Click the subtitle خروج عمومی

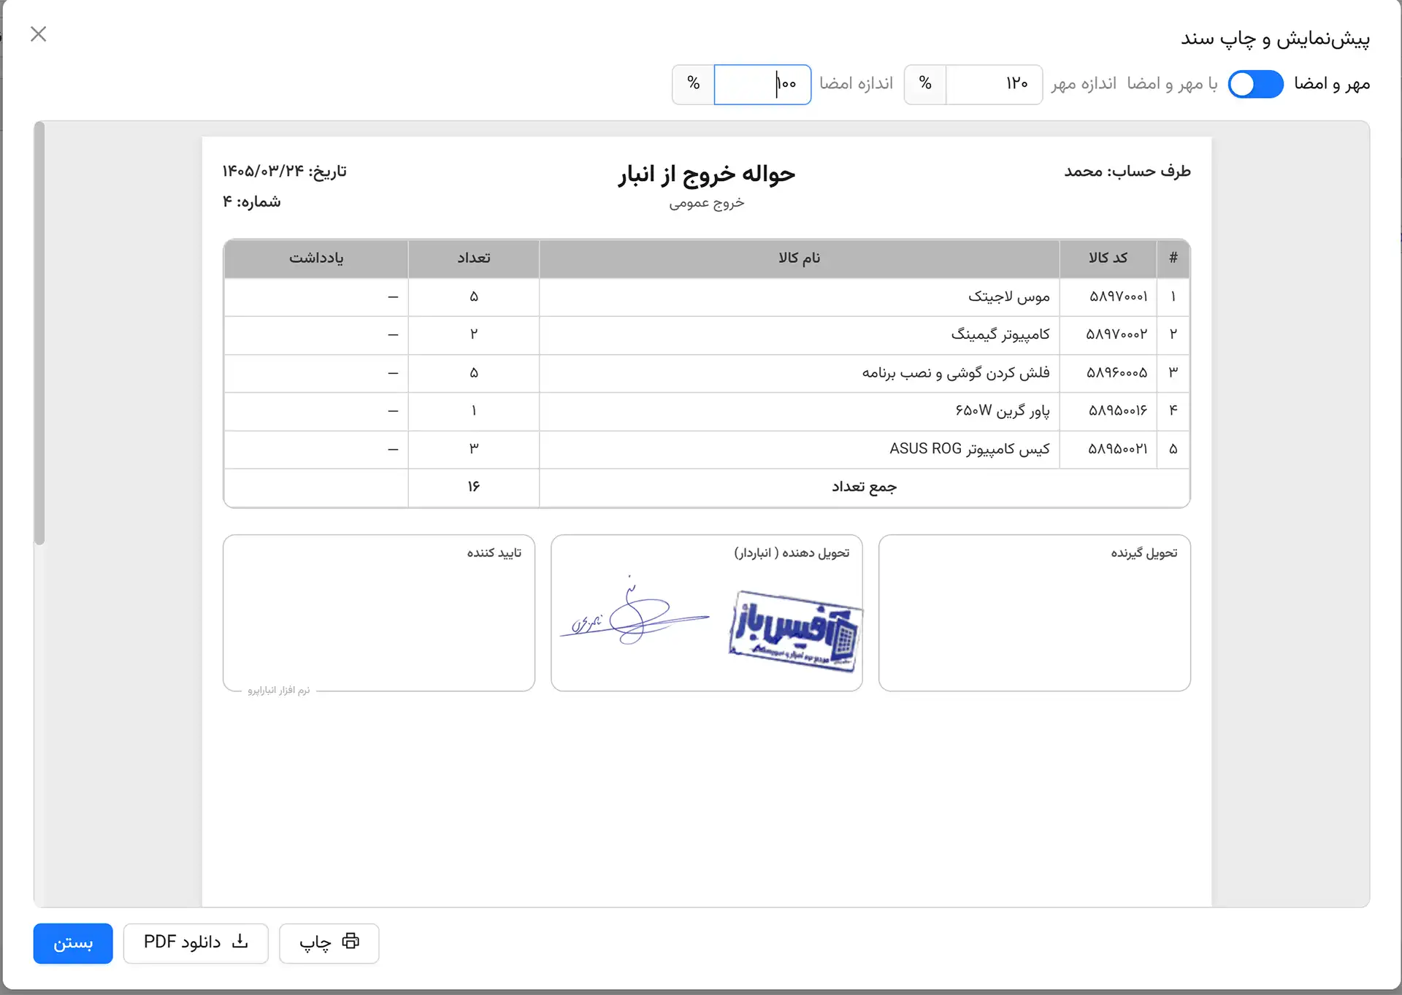[706, 203]
